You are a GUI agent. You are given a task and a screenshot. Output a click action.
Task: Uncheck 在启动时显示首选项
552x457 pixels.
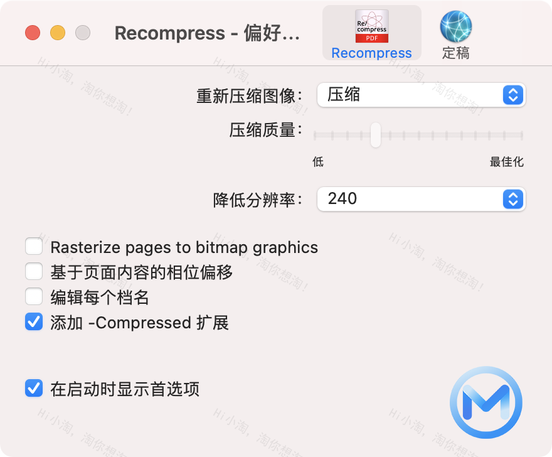click(34, 389)
